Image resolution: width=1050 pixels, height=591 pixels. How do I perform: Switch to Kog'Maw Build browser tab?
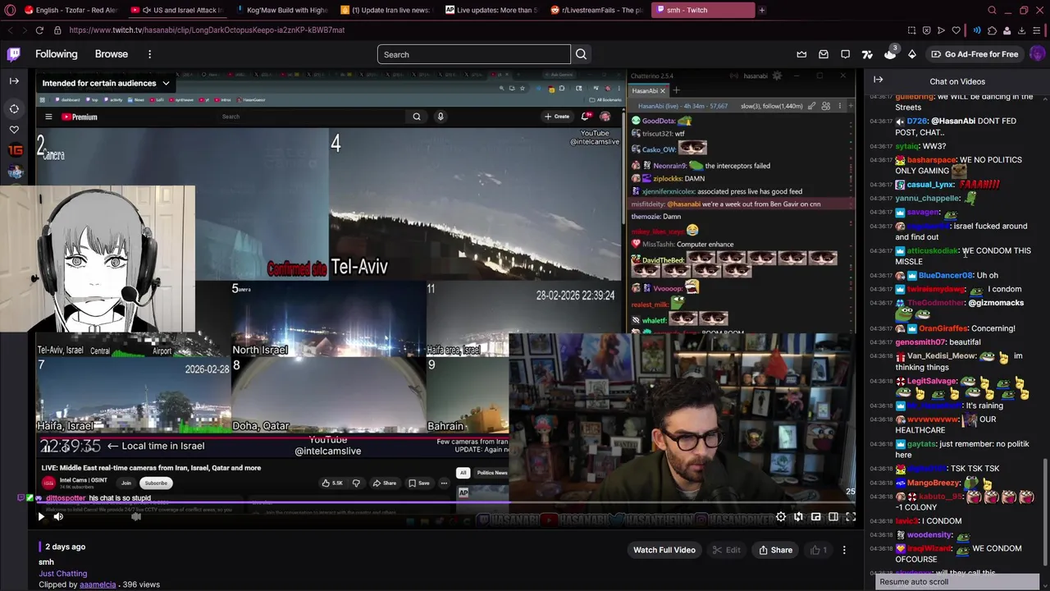click(x=281, y=10)
